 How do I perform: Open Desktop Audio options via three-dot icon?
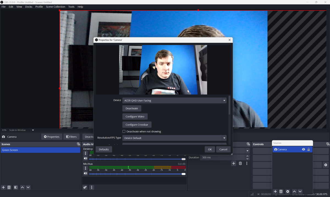click(85, 153)
